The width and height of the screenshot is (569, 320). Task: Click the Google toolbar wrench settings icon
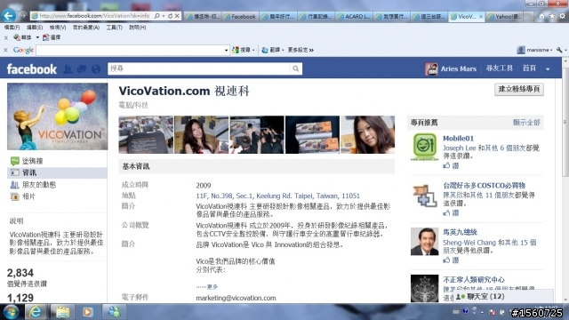[559, 50]
